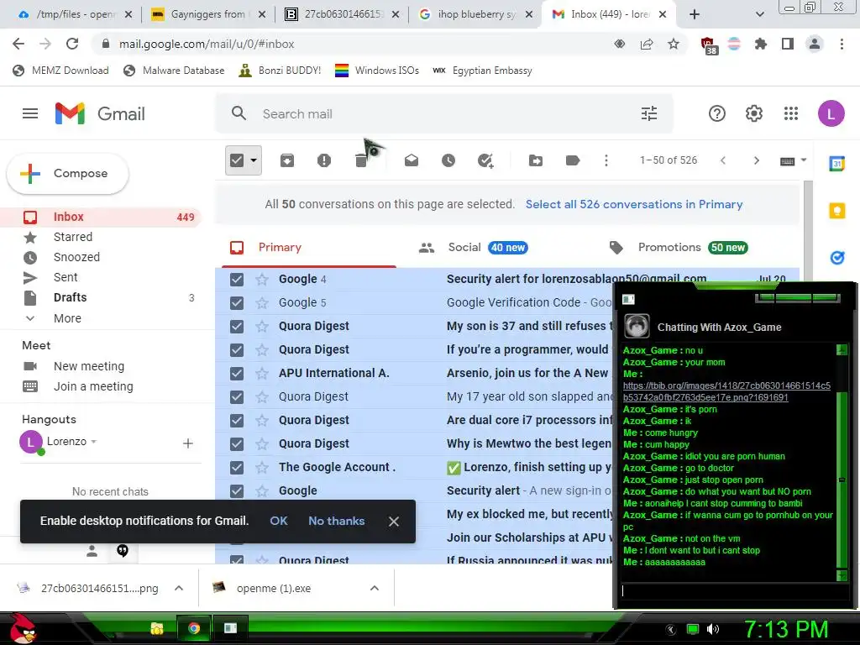This screenshot has height=645, width=860.
Task: Toggle the select-all conversations checkbox
Action: tap(237, 160)
